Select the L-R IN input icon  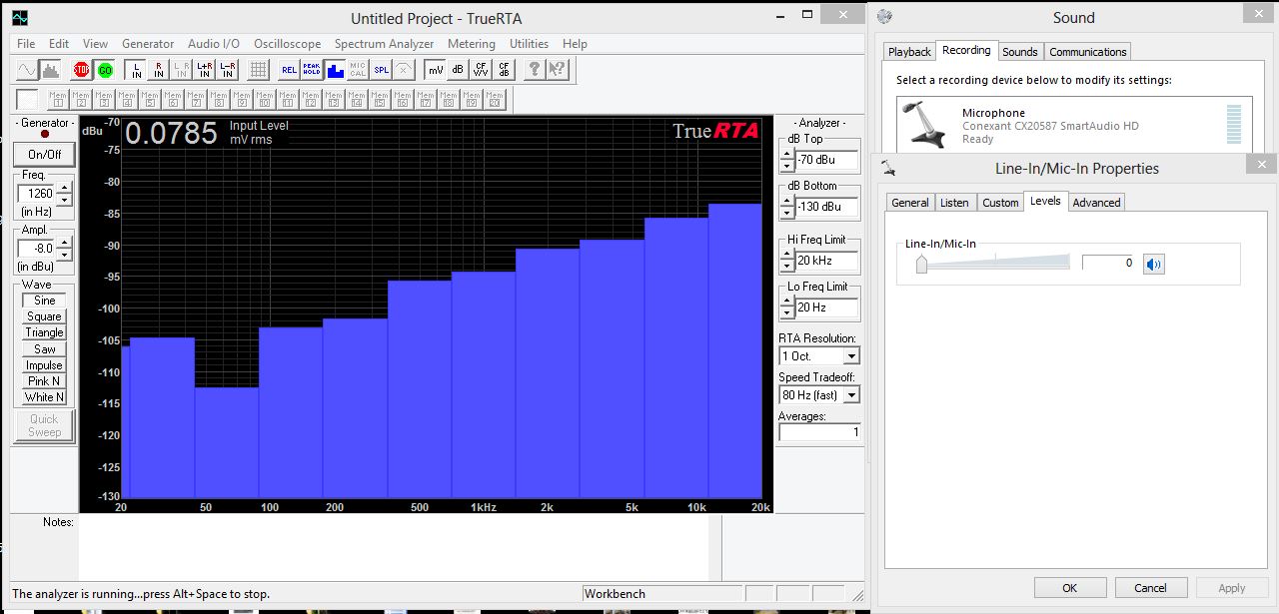pyautogui.click(x=228, y=70)
